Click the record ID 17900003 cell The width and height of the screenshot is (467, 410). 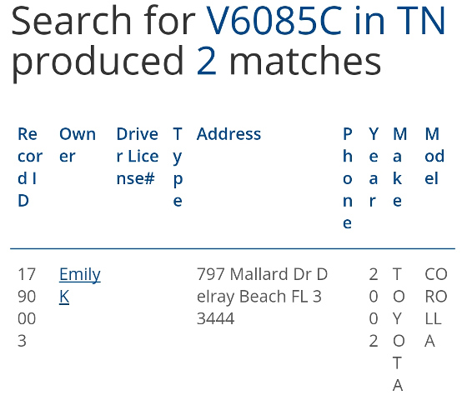[27, 307]
